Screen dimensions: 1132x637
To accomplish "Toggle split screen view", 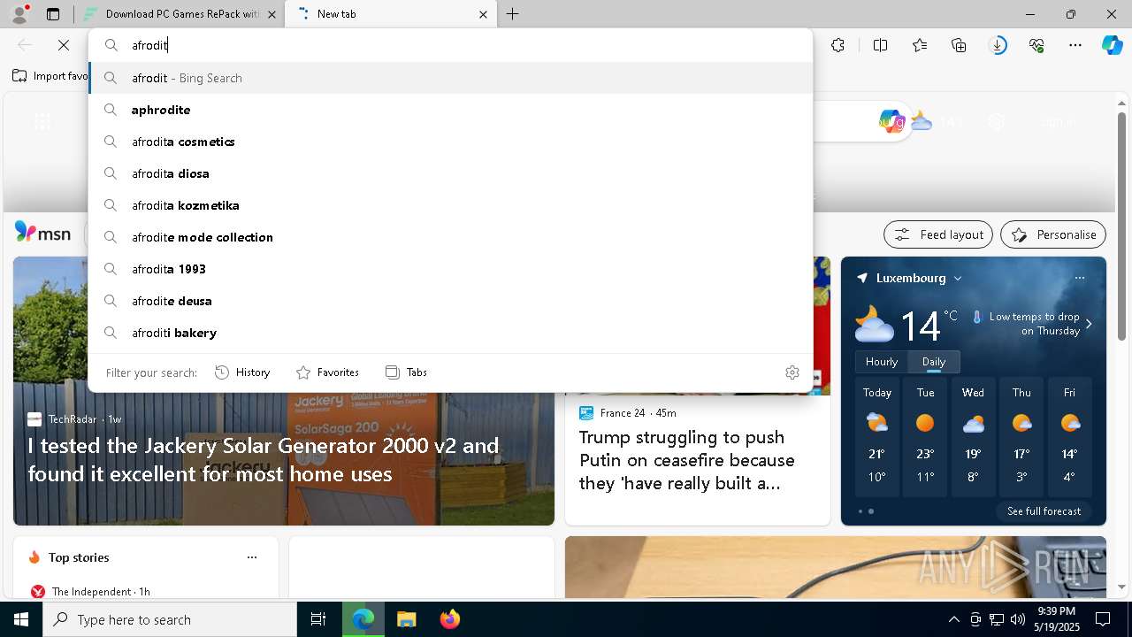I will point(880,45).
